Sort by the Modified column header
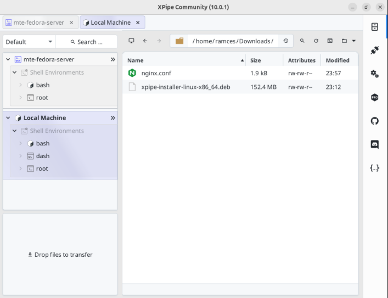The width and height of the screenshot is (388, 298). pos(339,60)
